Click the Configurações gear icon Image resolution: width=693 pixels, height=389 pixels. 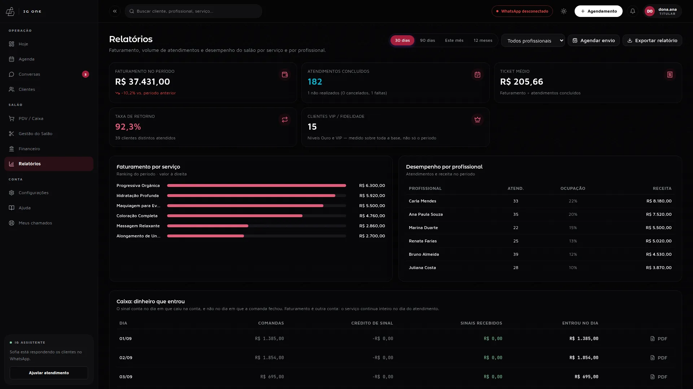[x=12, y=193]
